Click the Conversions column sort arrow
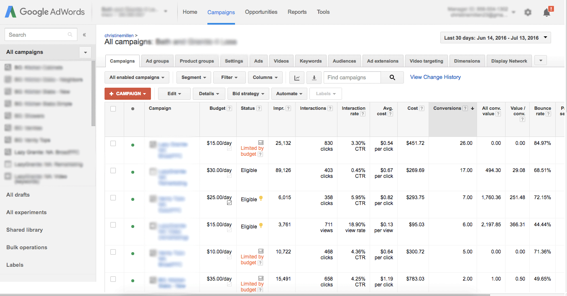 click(472, 108)
